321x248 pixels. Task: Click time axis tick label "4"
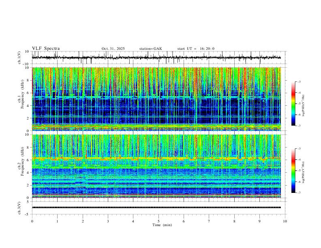tap(133, 221)
